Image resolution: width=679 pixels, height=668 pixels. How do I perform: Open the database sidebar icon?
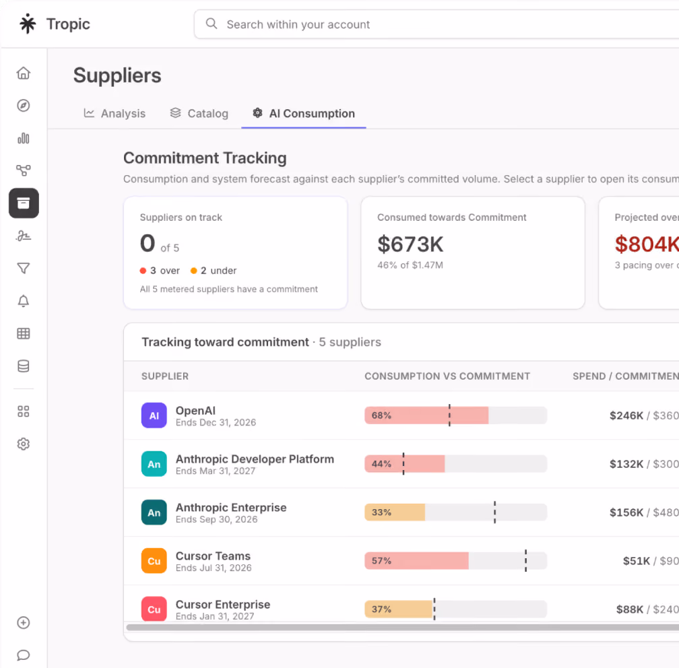click(x=24, y=366)
